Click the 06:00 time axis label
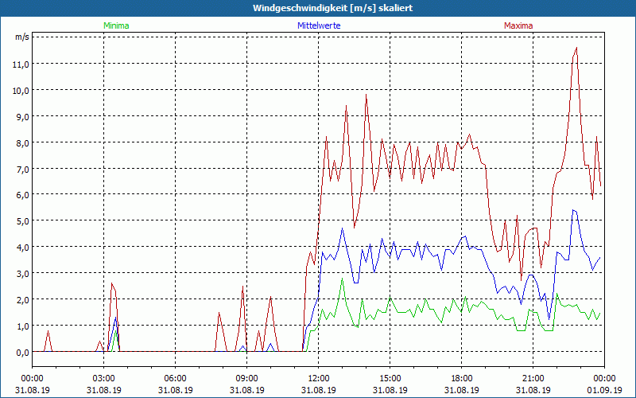 [x=175, y=379]
